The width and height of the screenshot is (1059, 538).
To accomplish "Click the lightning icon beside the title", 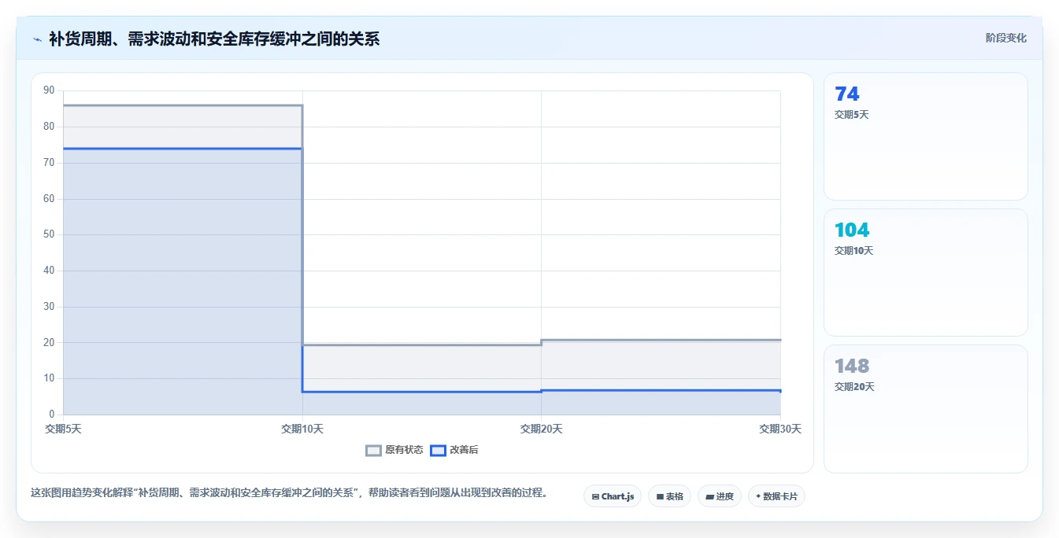I will 37,39.
